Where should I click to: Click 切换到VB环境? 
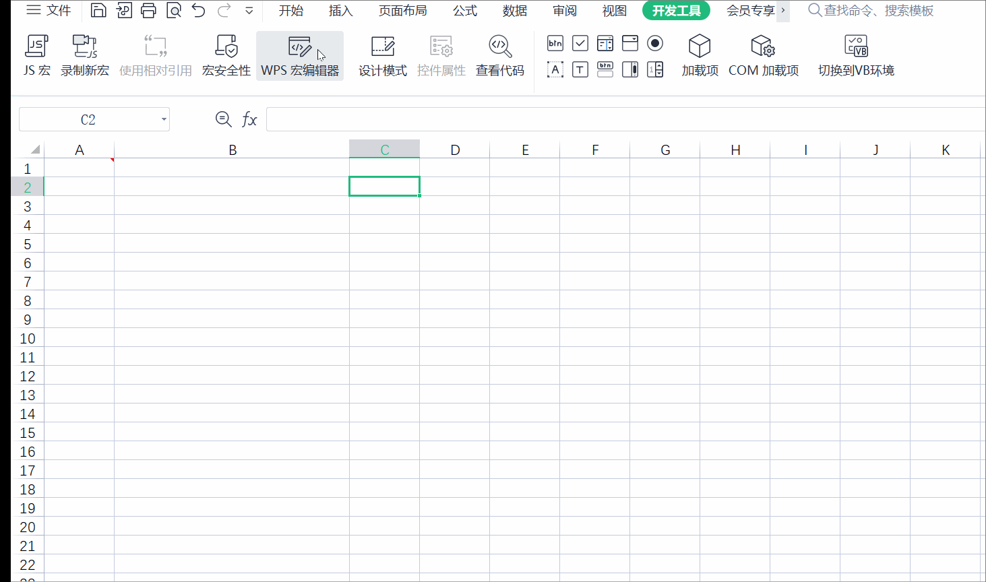click(856, 56)
